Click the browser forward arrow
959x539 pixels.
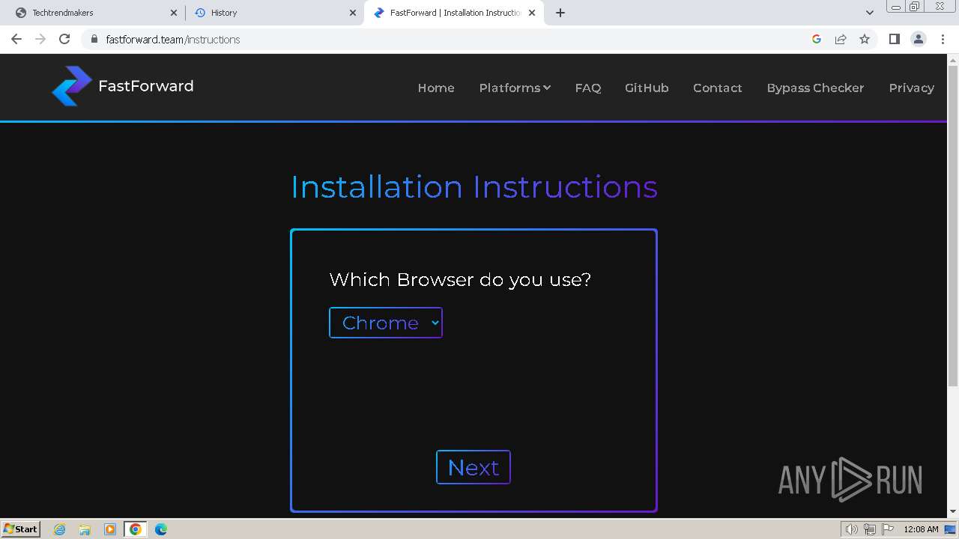[x=40, y=39]
